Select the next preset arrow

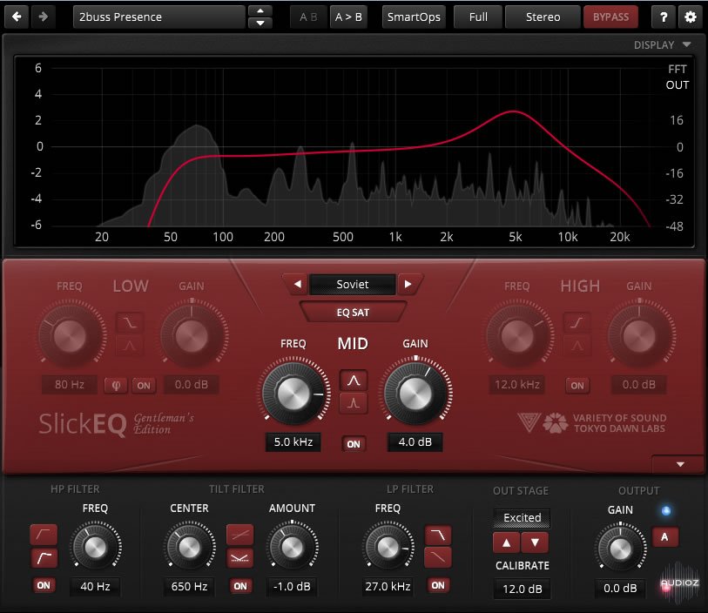pyautogui.click(x=260, y=23)
